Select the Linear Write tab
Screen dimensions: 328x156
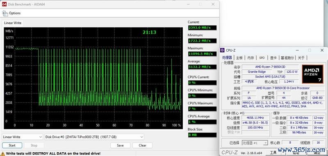coord(13,23)
